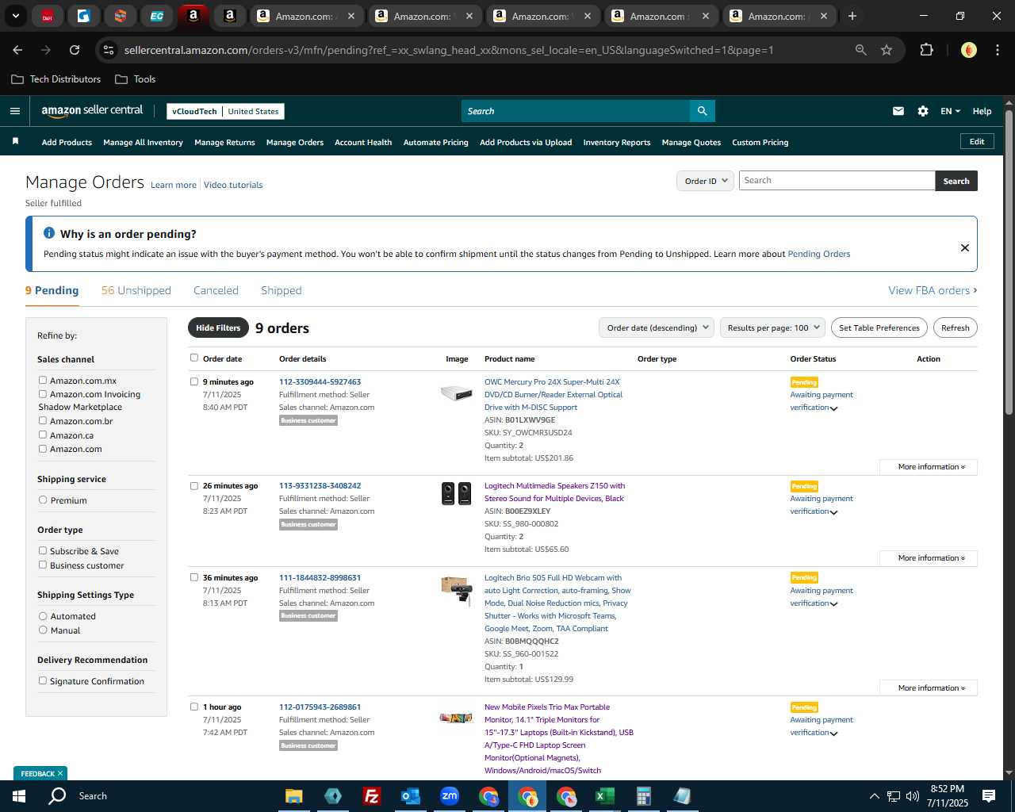Click the OWC Mercury Pro drive thumbnail
This screenshot has height=812, width=1015.
[456, 392]
